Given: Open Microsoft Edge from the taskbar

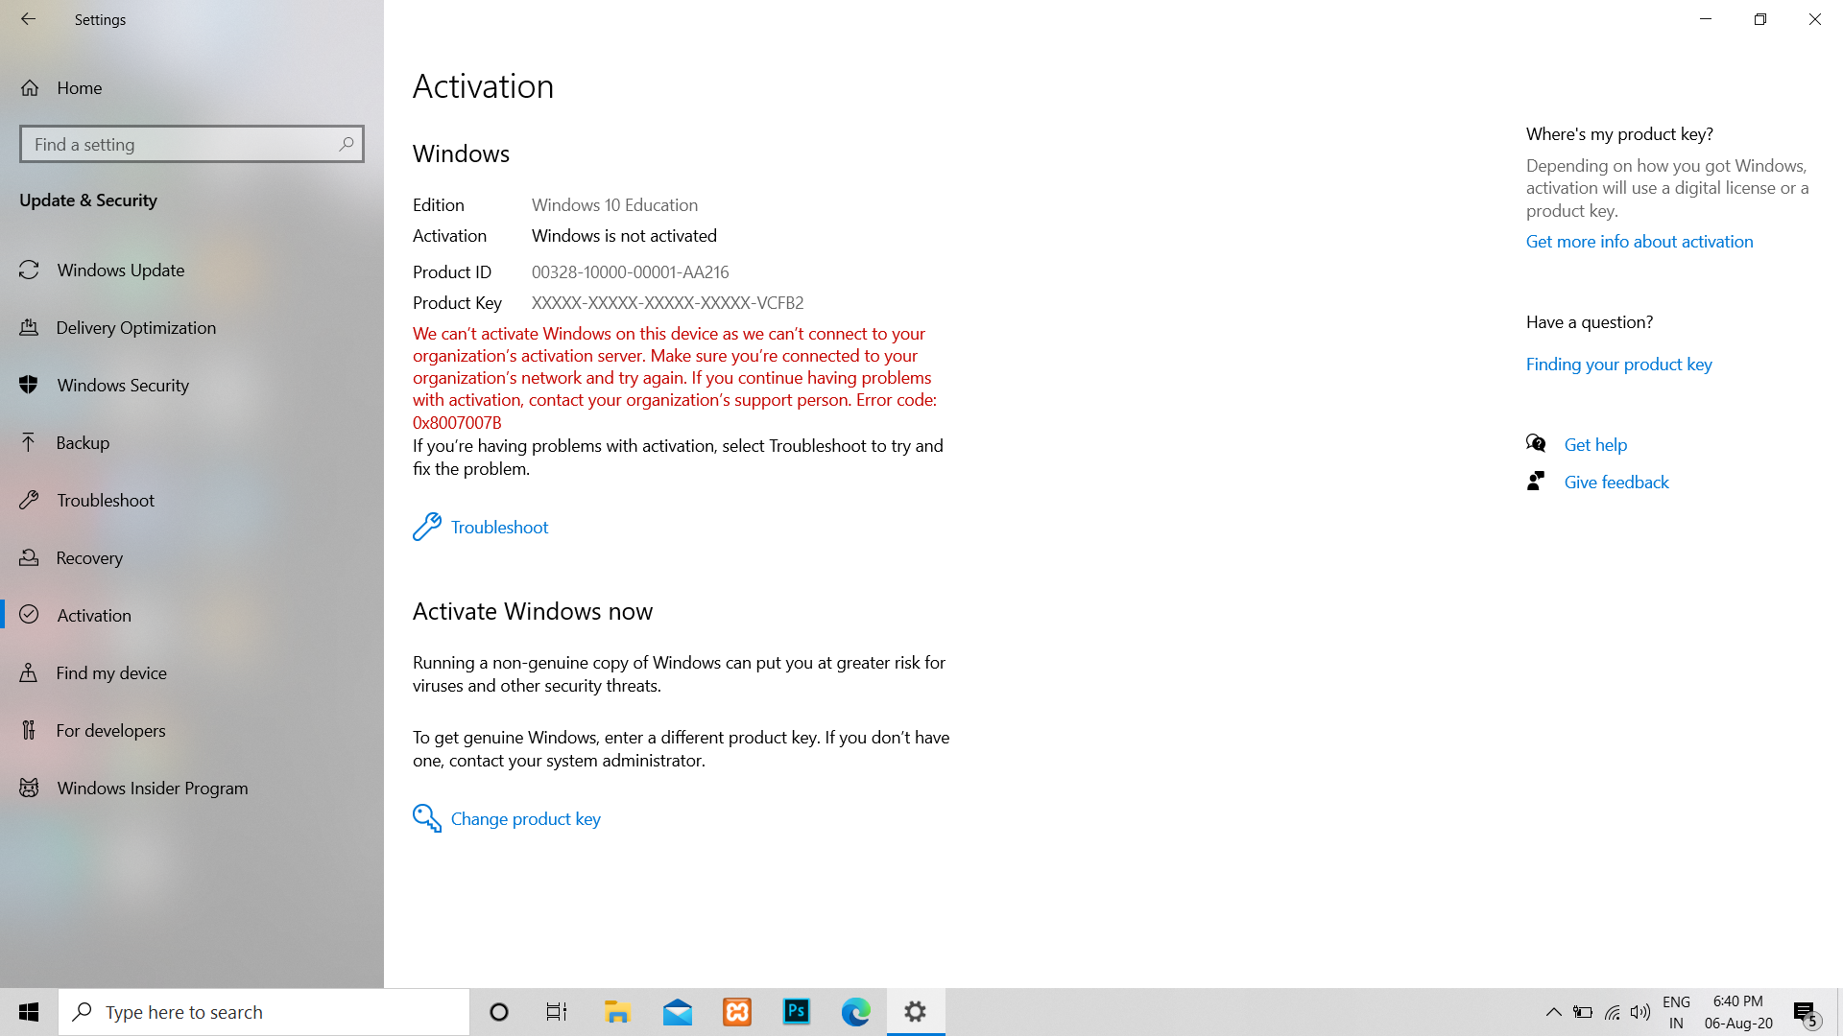Looking at the screenshot, I should pos(856,1012).
